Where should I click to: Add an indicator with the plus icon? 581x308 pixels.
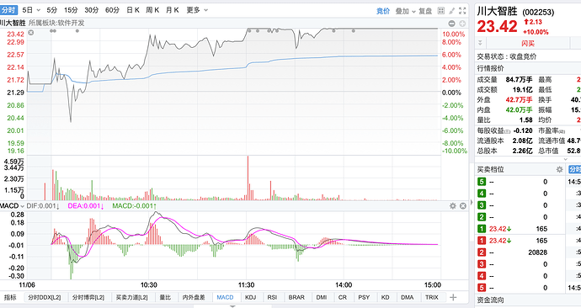click(453, 297)
